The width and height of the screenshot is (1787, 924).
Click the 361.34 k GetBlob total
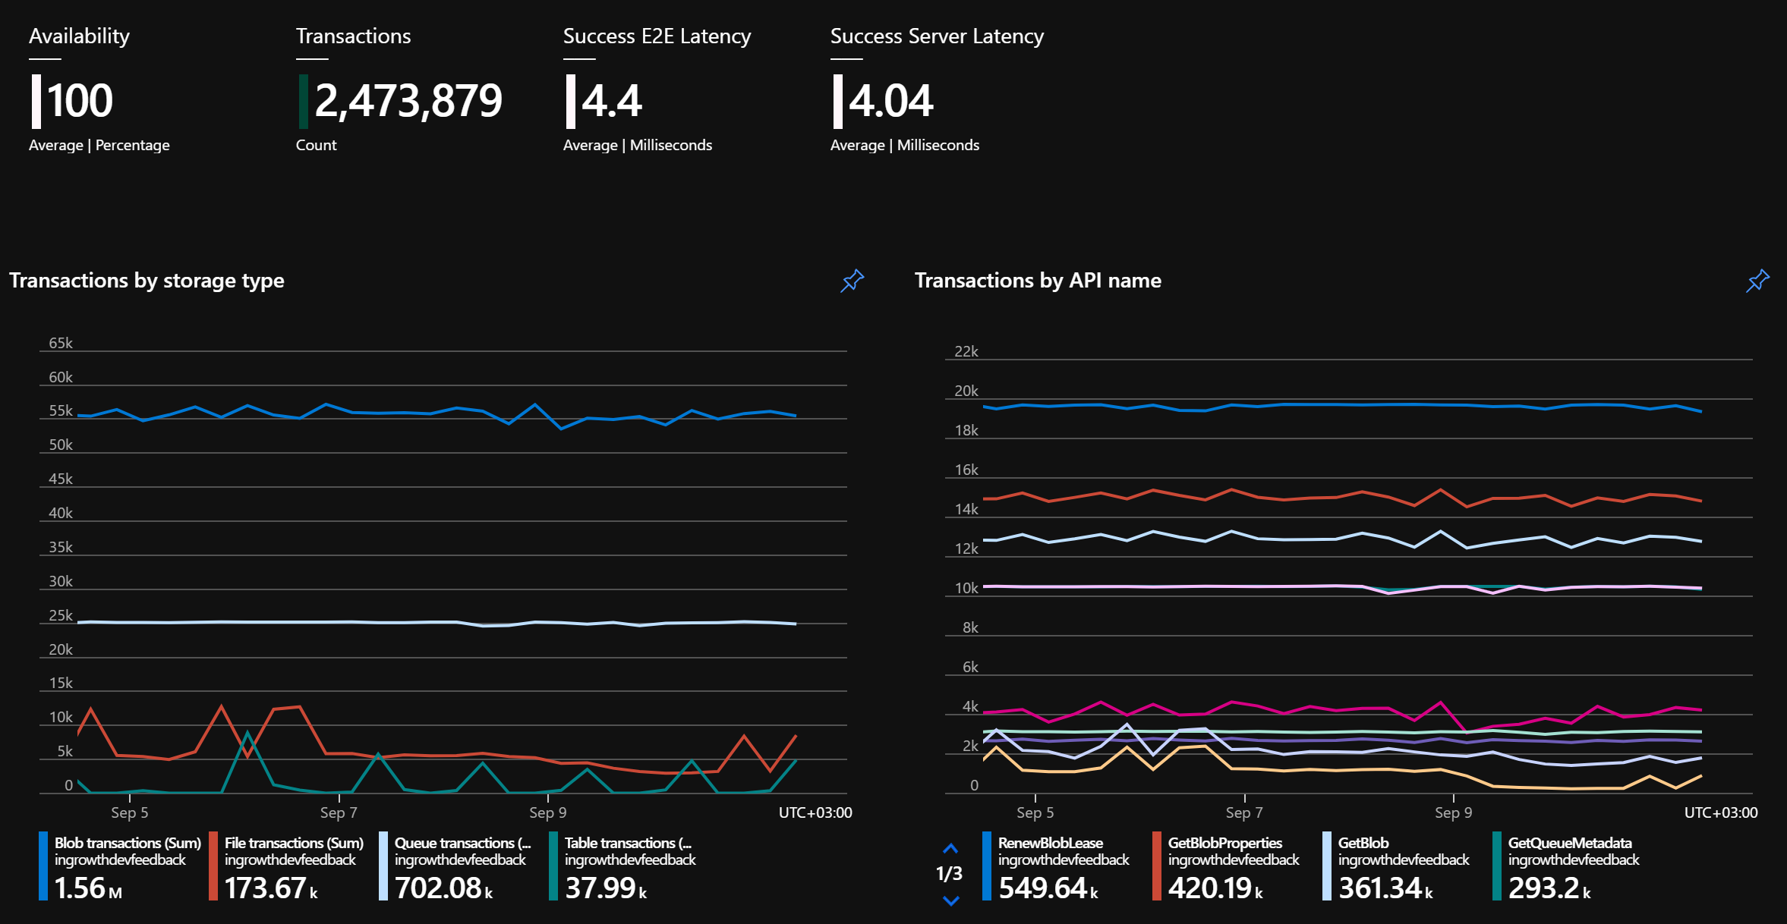click(x=1385, y=888)
